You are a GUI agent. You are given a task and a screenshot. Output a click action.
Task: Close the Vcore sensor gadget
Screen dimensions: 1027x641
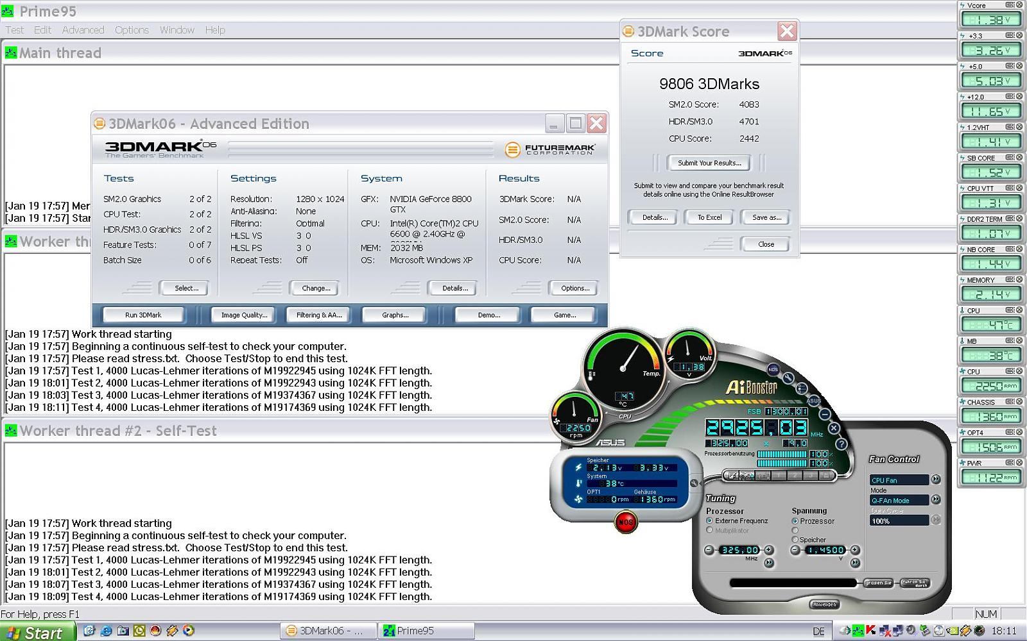[x=1019, y=5]
